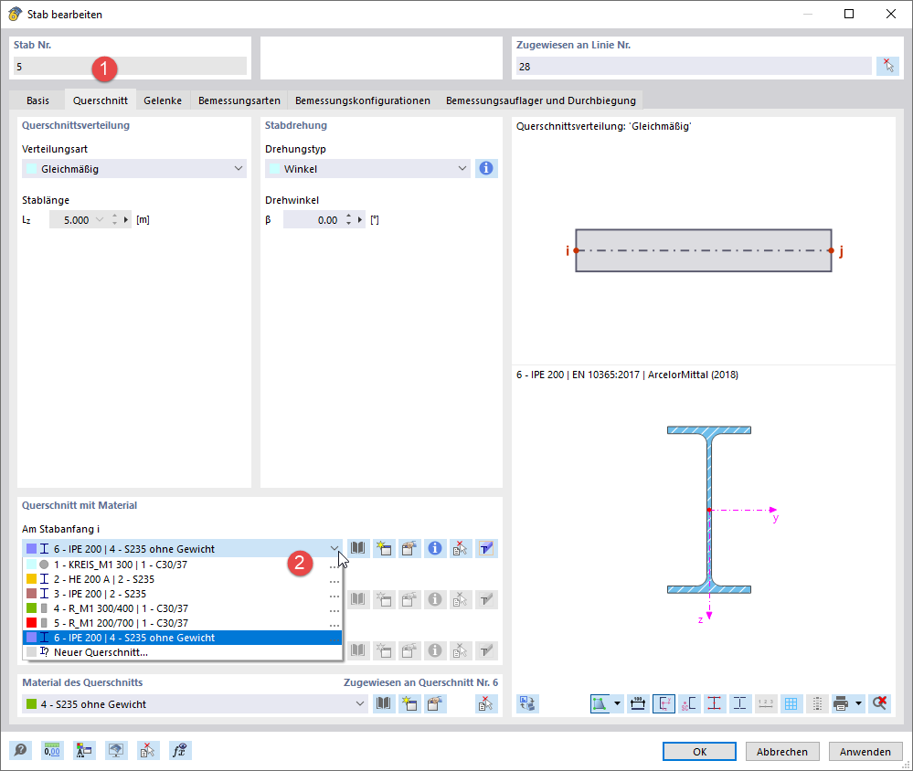Click ellipsis button on HE 200 A row
This screenshot has width=913, height=771.
(x=334, y=579)
